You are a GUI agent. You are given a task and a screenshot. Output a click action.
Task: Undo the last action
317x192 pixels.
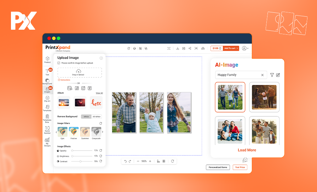tap(125, 161)
